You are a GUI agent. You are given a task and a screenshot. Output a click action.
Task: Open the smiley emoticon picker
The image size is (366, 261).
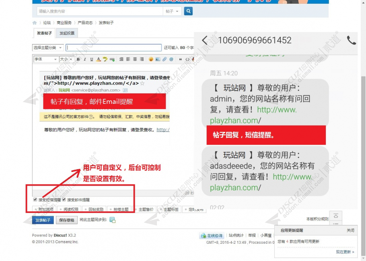coord(151,59)
